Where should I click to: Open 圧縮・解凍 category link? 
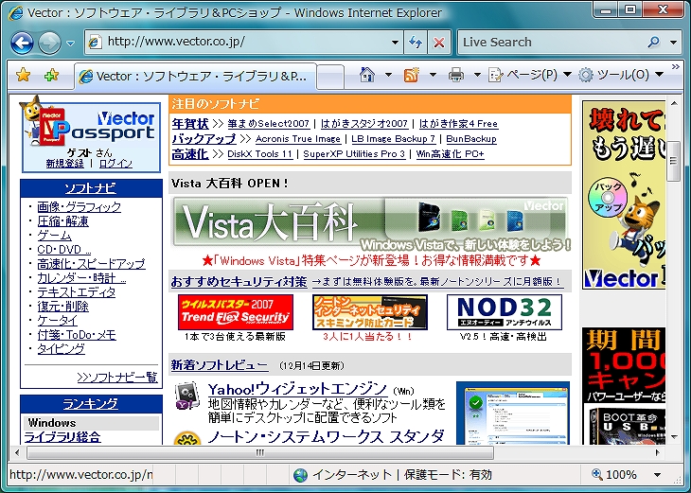[x=63, y=220]
